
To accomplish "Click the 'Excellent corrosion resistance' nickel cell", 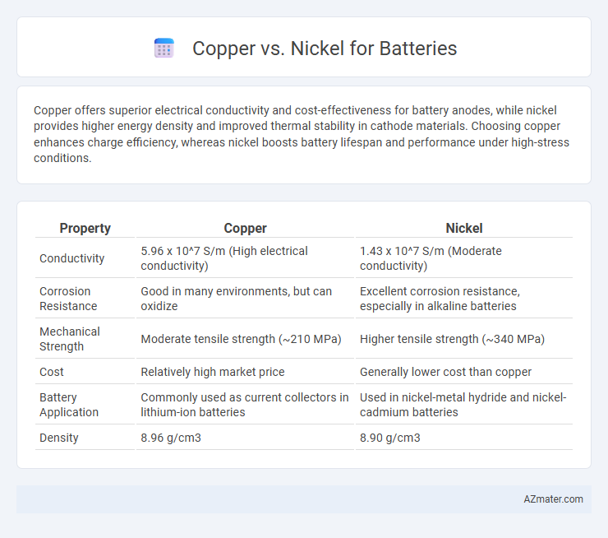I will (464, 299).
